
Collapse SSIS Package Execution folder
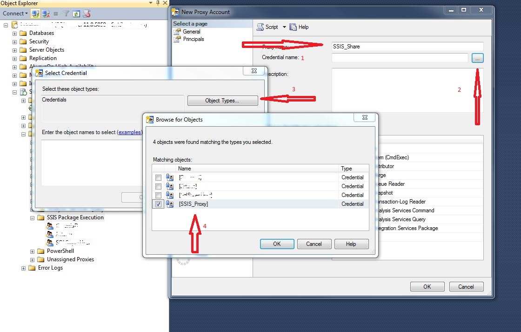[32, 218]
